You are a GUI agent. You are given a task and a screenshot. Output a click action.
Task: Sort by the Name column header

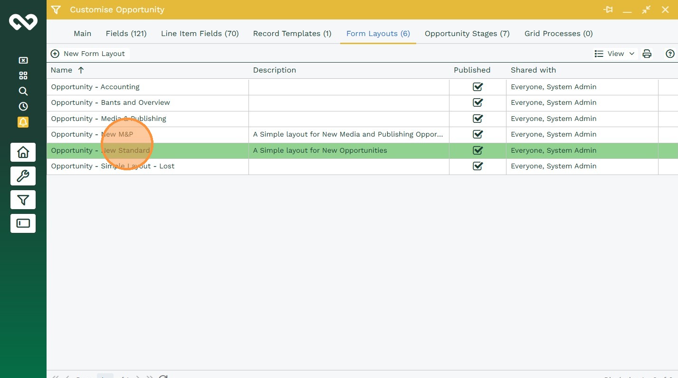[62, 70]
